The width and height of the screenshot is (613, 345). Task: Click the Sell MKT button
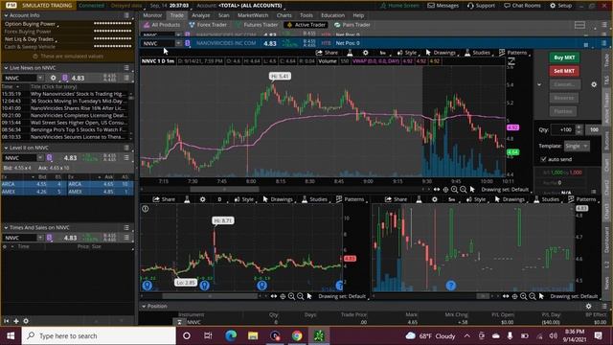[564, 71]
